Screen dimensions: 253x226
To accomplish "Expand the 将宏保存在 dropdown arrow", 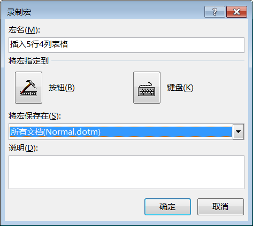I will [238, 132].
